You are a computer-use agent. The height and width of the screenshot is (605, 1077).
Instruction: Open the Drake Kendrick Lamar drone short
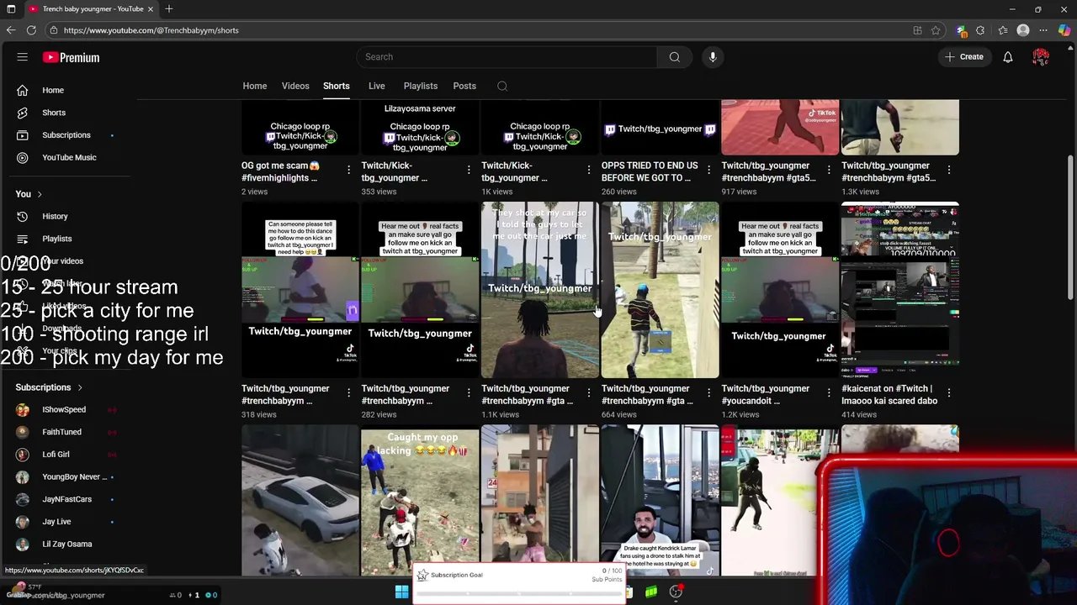click(x=660, y=501)
